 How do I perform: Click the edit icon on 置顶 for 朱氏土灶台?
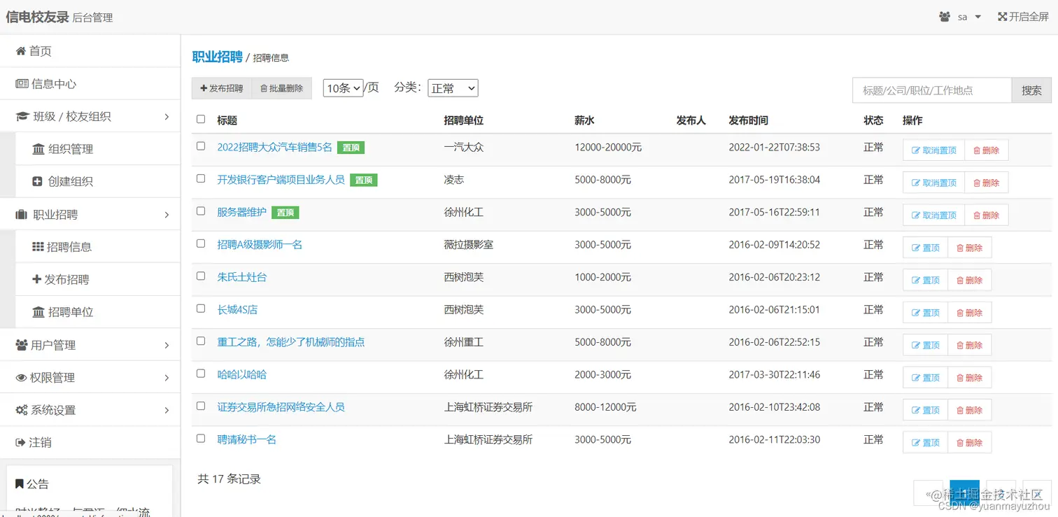click(916, 281)
